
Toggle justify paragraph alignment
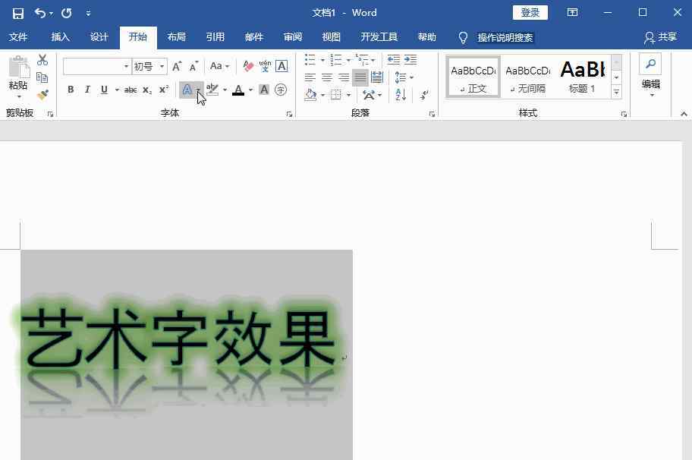pos(360,77)
